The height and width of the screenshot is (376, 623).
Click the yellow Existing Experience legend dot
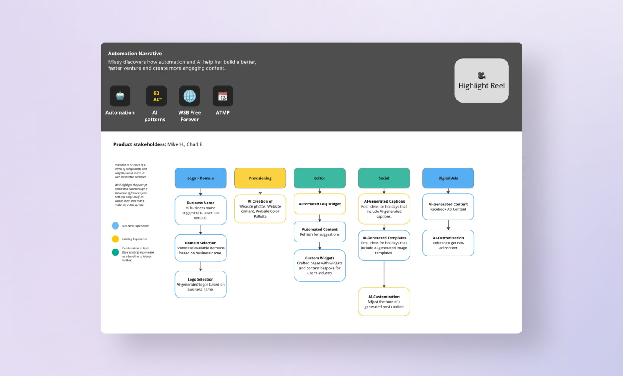tap(115, 239)
